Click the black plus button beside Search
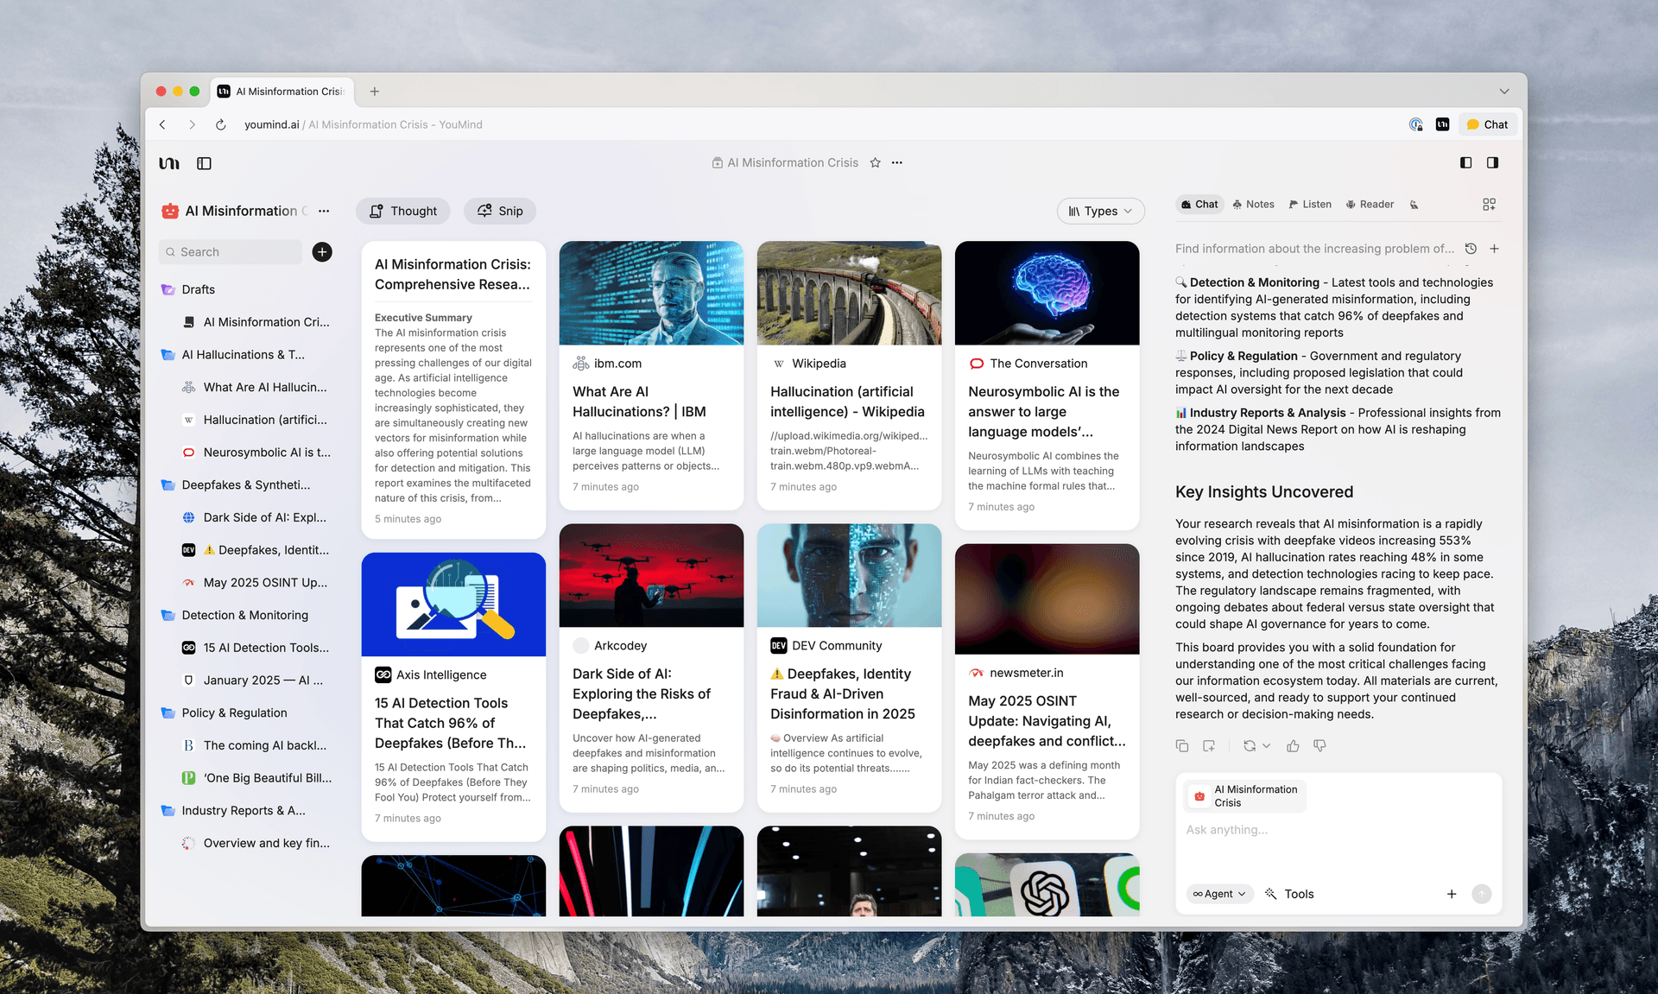The image size is (1658, 994). pyautogui.click(x=322, y=252)
